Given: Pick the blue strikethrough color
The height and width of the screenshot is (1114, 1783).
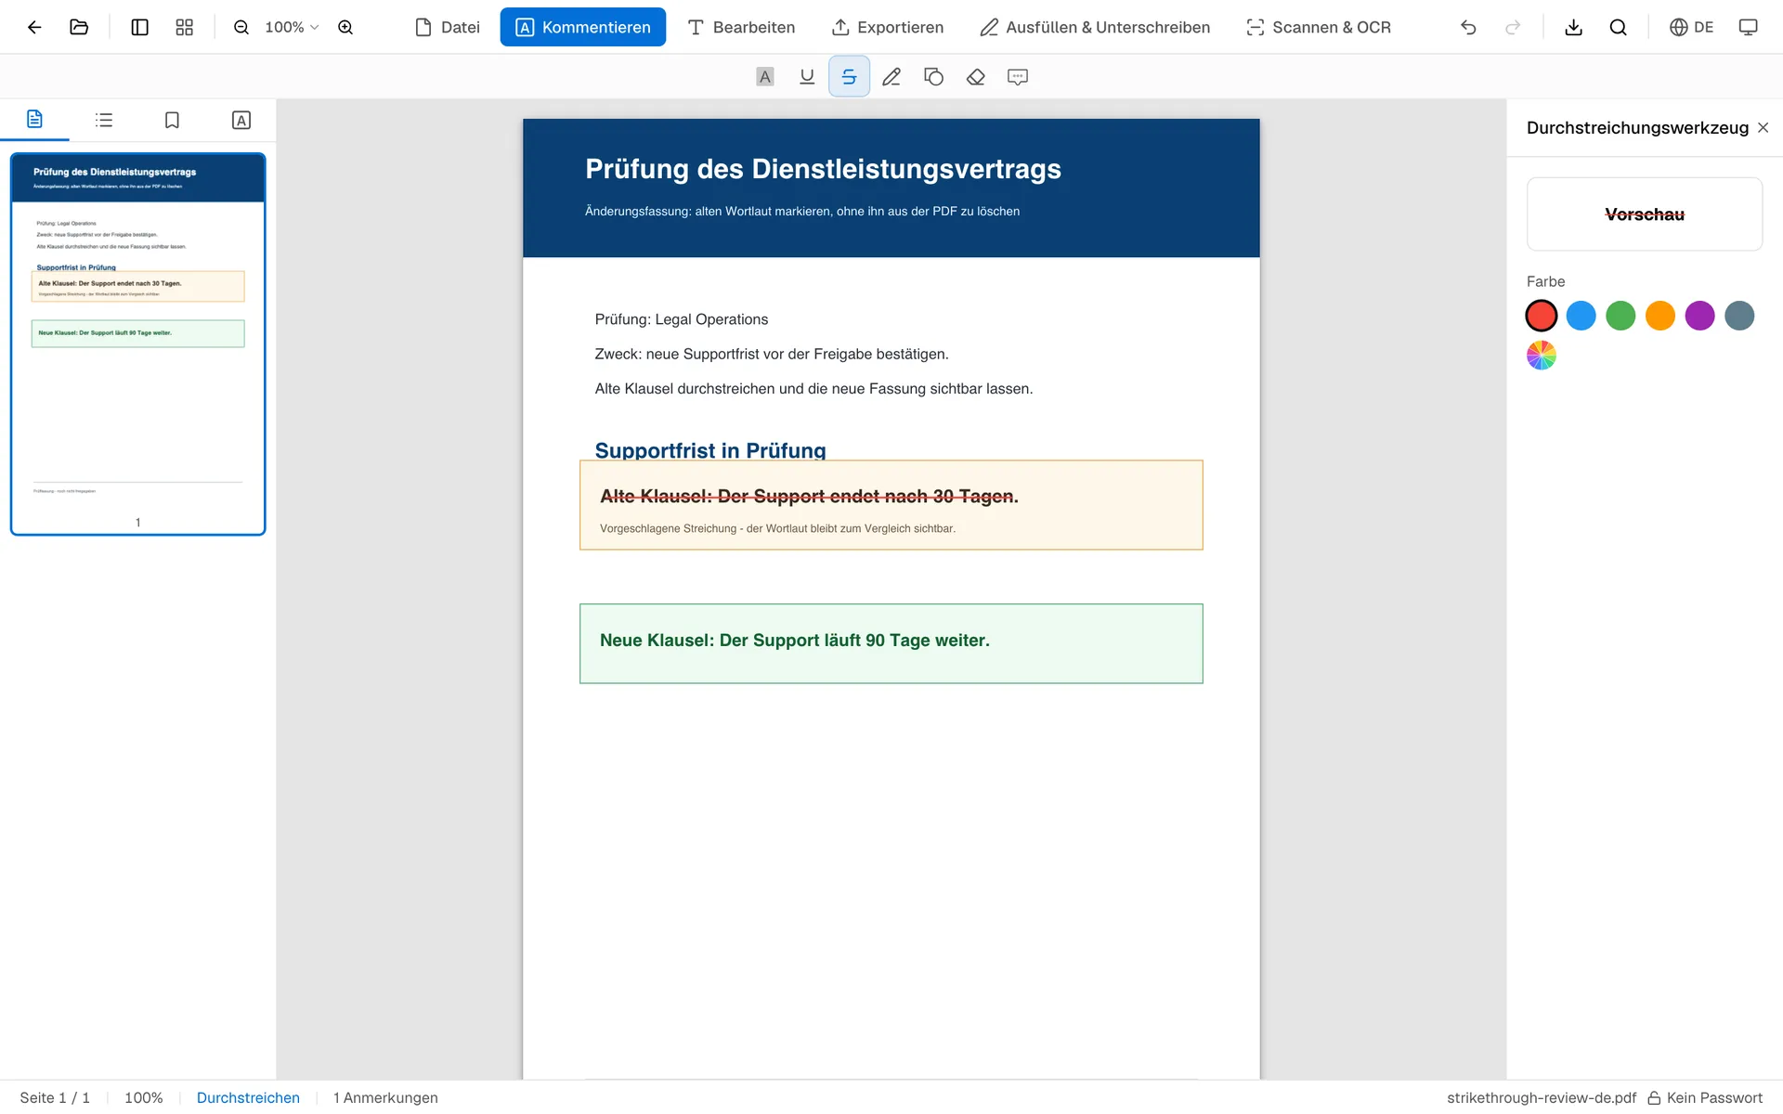Looking at the screenshot, I should tap(1581, 316).
